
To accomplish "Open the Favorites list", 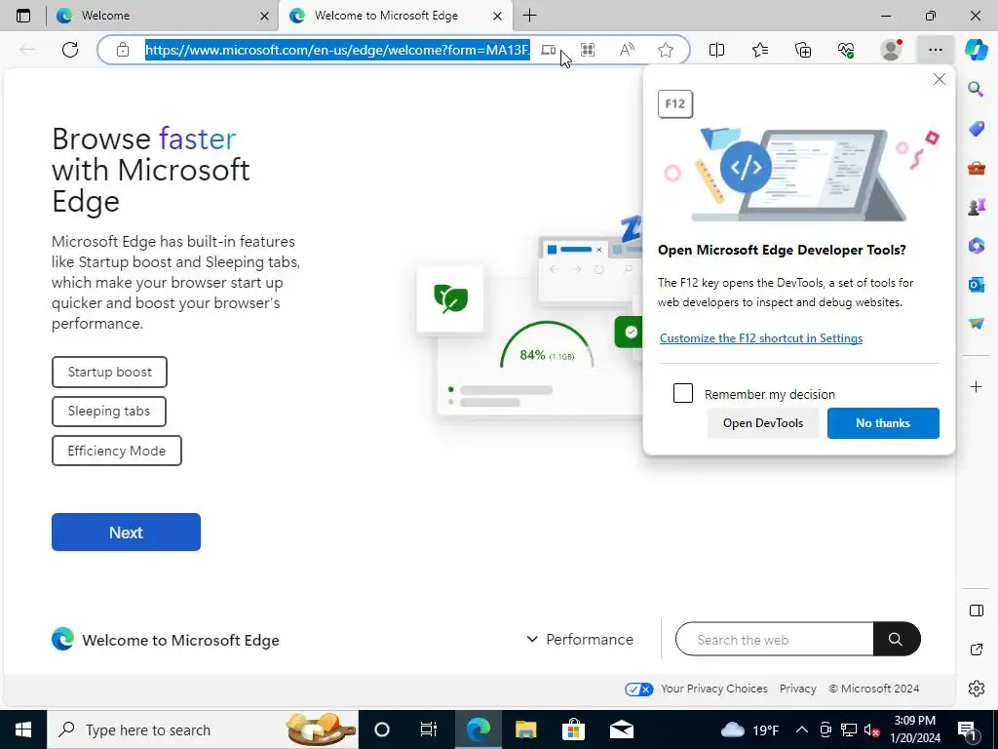I will pyautogui.click(x=760, y=50).
